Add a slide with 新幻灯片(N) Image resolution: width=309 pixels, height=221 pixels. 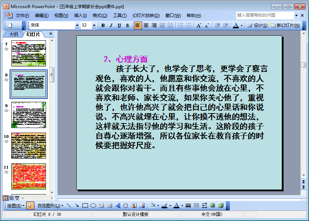coord(285,25)
